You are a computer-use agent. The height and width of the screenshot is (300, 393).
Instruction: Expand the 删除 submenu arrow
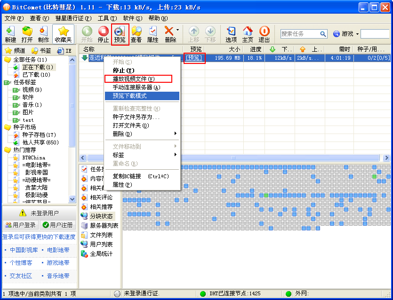click(176, 134)
